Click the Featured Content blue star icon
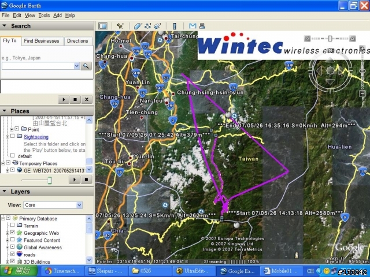This screenshot has height=277, width=370. point(20,240)
